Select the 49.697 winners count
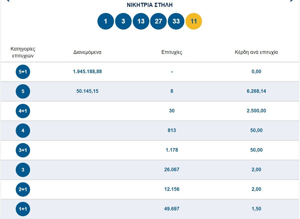 172,209
